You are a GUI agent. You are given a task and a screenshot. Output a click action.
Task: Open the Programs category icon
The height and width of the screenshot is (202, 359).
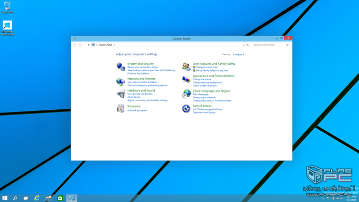pos(121,108)
